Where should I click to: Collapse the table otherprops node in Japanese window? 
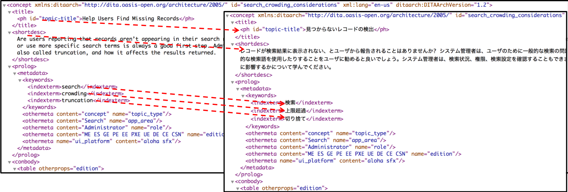pos(238,188)
